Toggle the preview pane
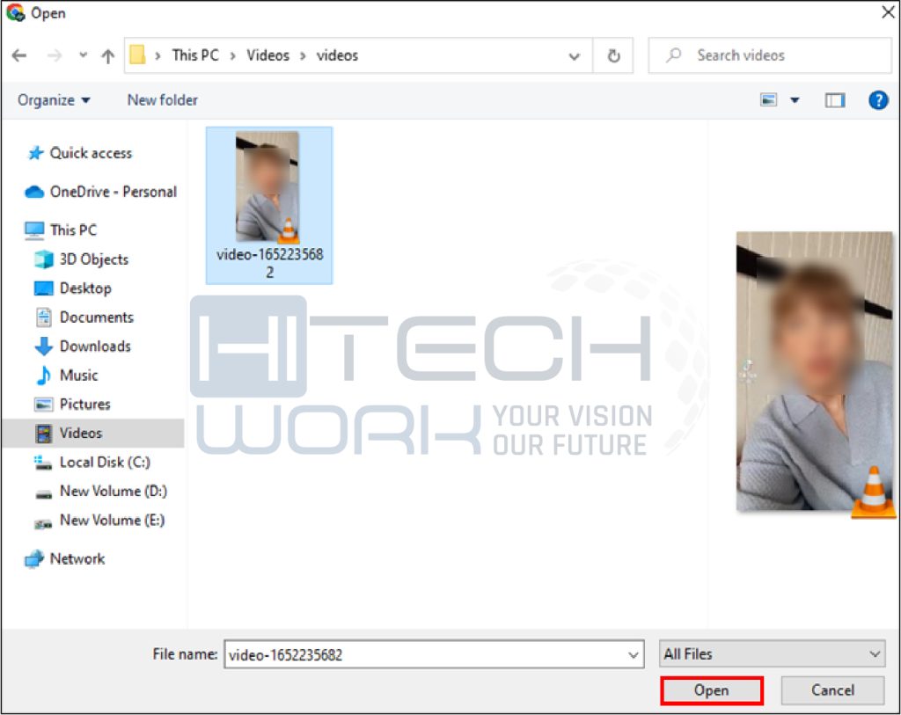The width and height of the screenshot is (901, 715). coord(834,100)
